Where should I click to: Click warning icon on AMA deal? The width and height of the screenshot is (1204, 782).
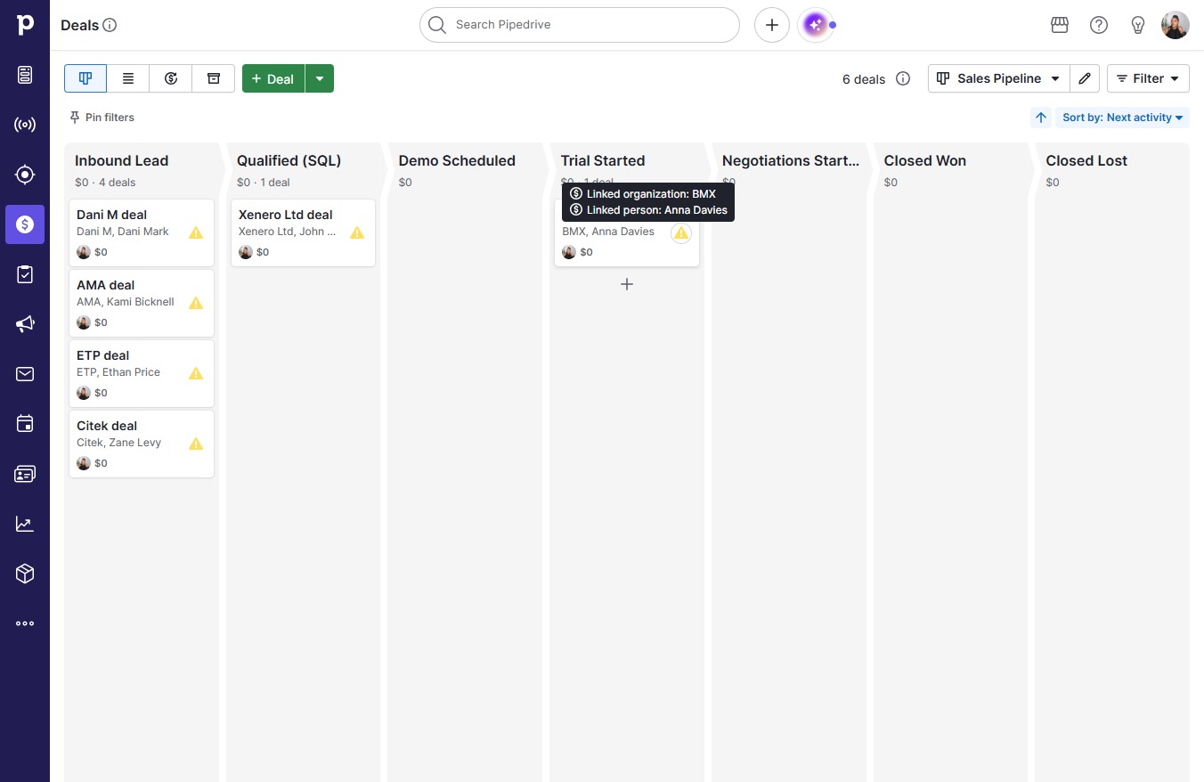[196, 303]
